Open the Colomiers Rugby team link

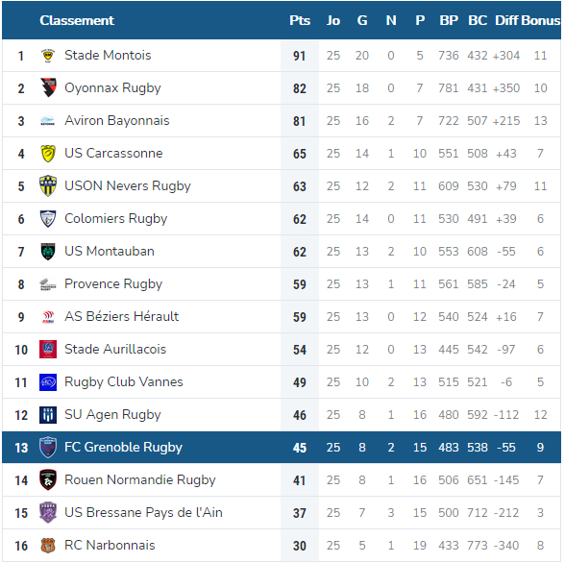click(115, 219)
